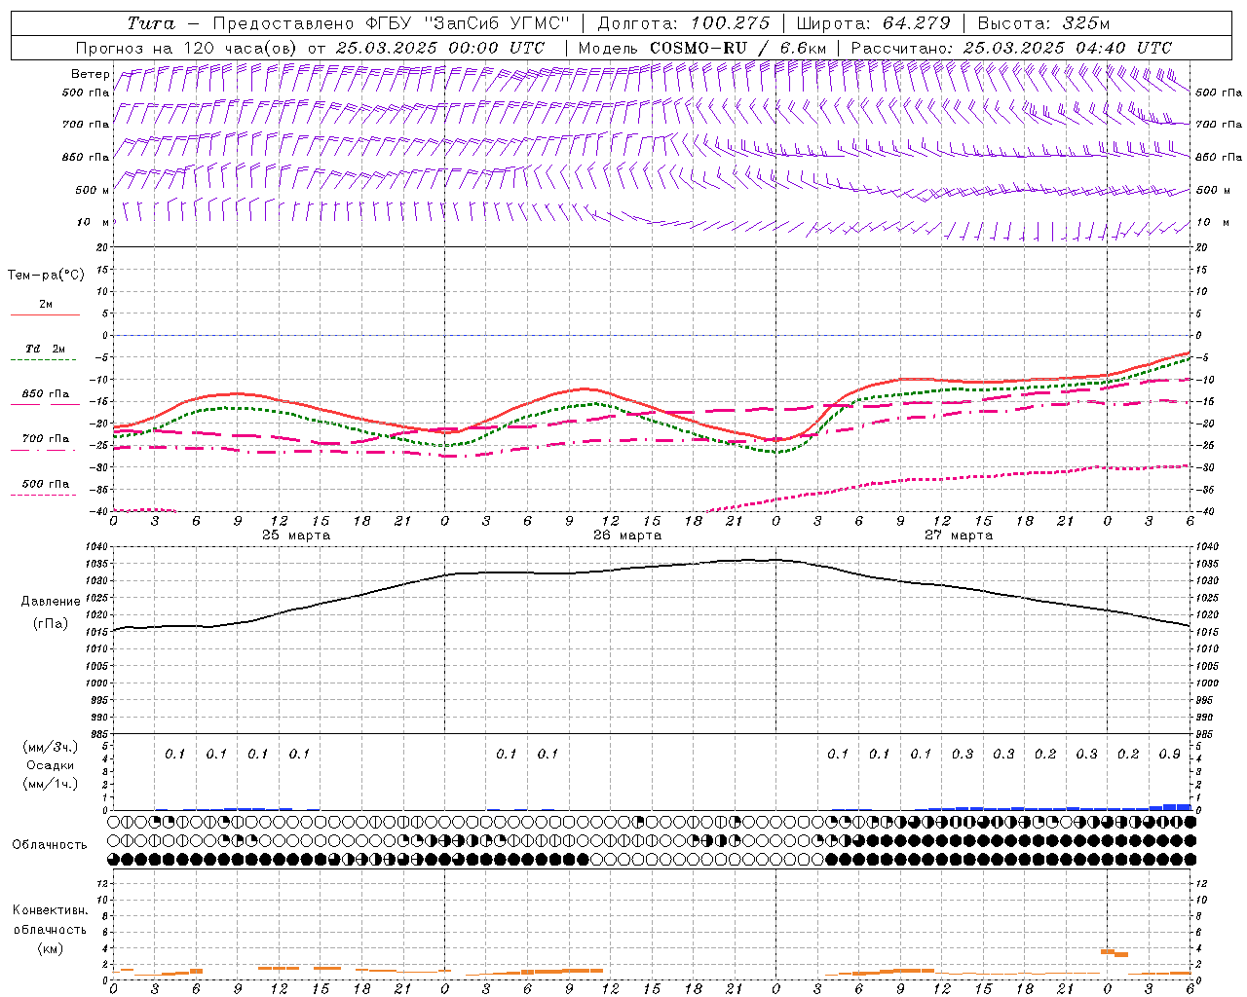Viewport: 1247px width, 997px height.
Task: Click the (мм/1ч.) precipitation unit label
Action: pos(50,784)
